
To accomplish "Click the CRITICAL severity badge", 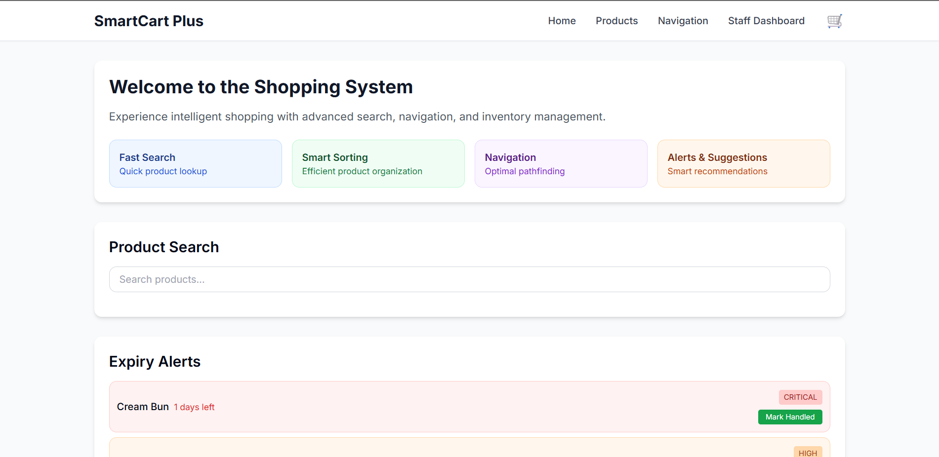I will [x=800, y=397].
